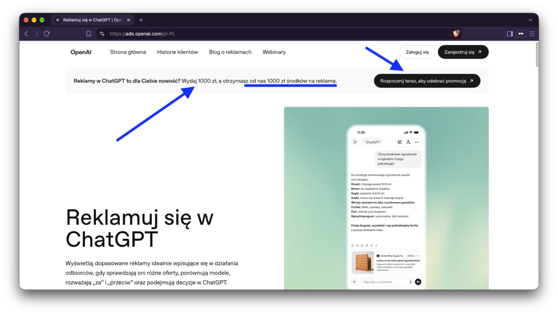Close the 'Reklamuj się w ChatGPT' tab
558x315 pixels.
click(x=129, y=20)
